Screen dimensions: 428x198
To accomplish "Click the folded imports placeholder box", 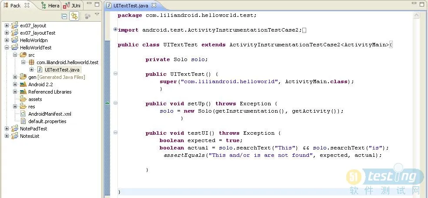I will point(304,30).
